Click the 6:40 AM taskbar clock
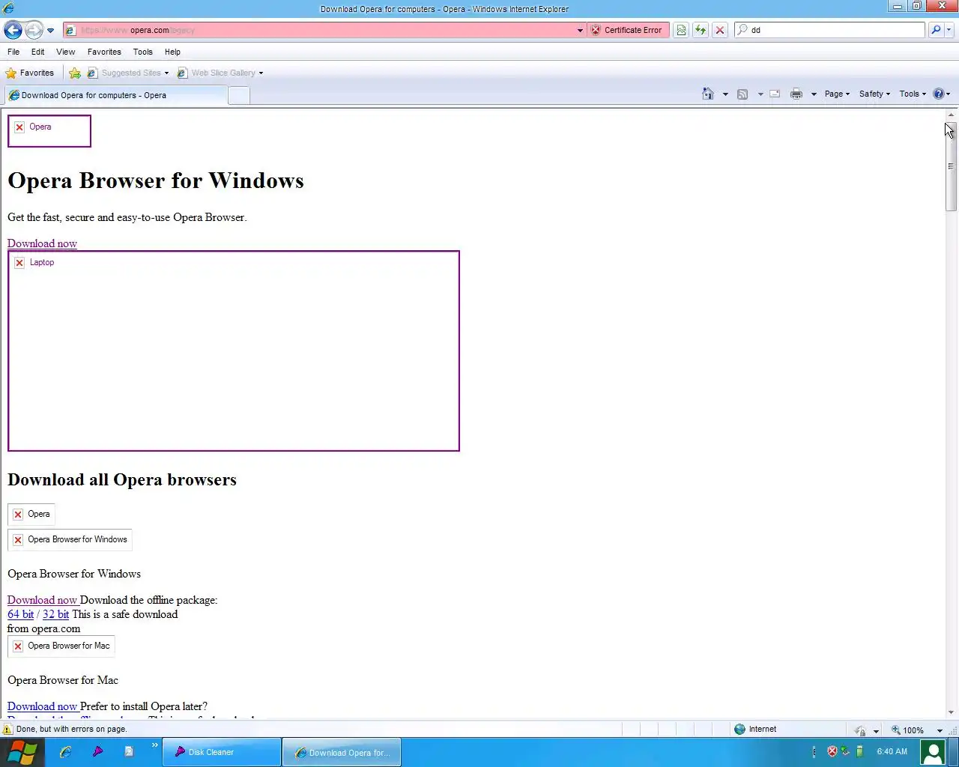This screenshot has width=959, height=767. (x=892, y=751)
